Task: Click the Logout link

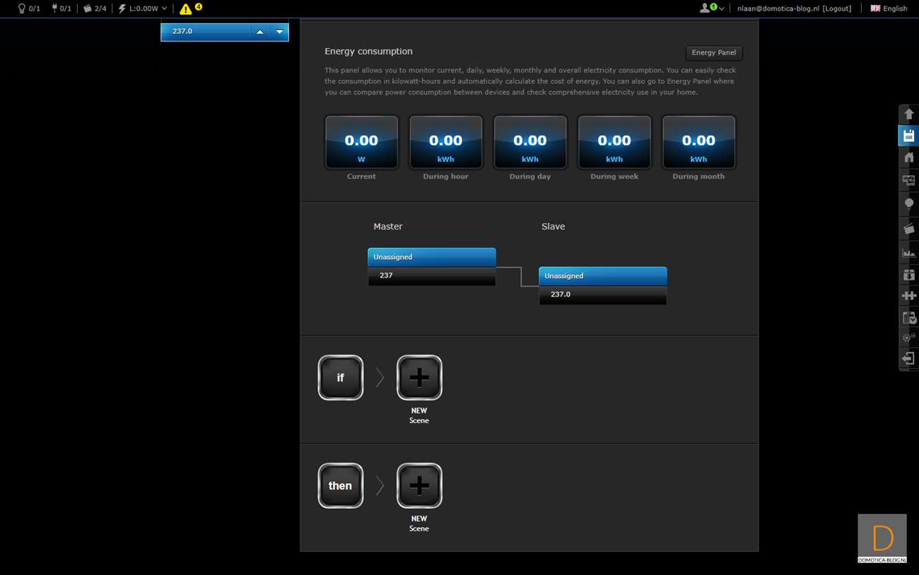Action: [837, 8]
